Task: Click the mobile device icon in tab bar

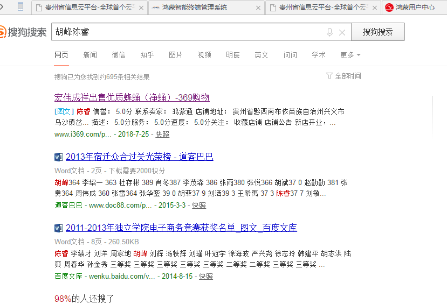Action: pyautogui.click(x=20, y=7)
